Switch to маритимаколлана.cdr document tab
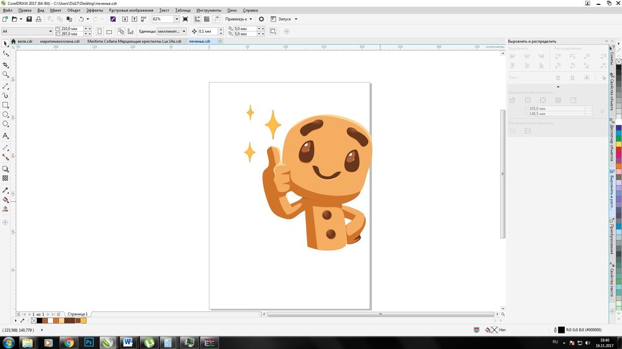622x349 pixels. point(60,41)
